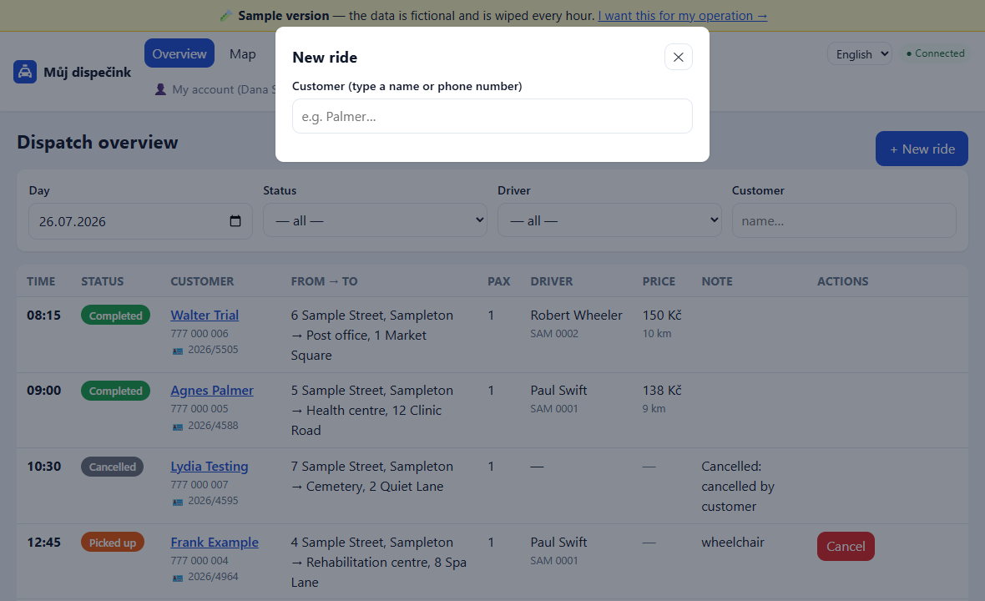Click the taxi logo icon beside Můj dispečink
Screen dimensions: 985x601
25,73
